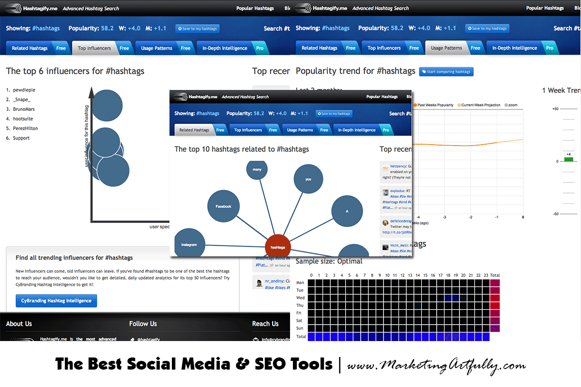Select the red 'hashtags' center bubble
Image resolution: width=581 pixels, height=387 pixels.
click(278, 247)
